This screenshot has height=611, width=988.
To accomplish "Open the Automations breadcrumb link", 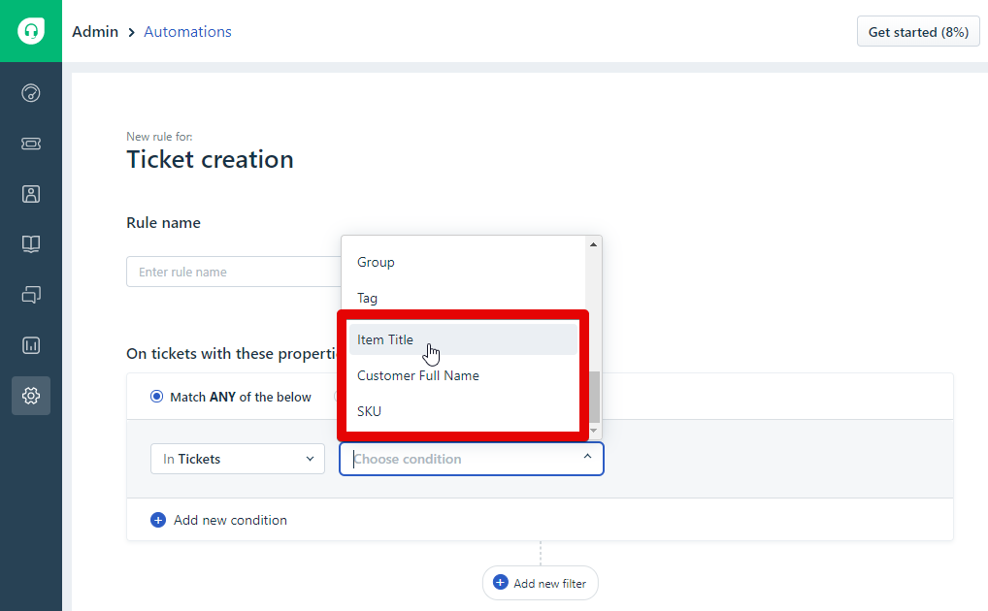I will coord(187,31).
